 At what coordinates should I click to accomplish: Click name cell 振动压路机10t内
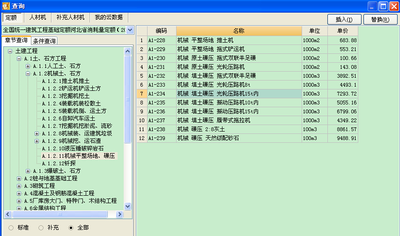pyautogui.click(x=239, y=103)
